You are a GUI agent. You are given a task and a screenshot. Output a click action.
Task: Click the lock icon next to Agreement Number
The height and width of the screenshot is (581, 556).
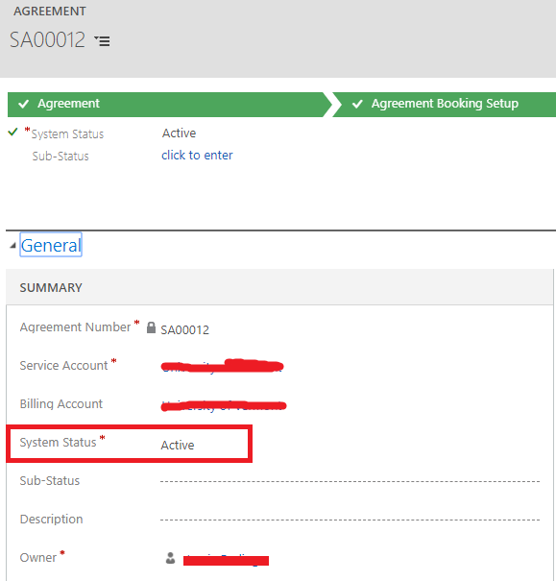coord(151,327)
